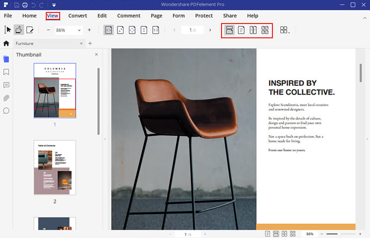Select Fit Page view icon
The width and height of the screenshot is (370, 238).
point(120,30)
